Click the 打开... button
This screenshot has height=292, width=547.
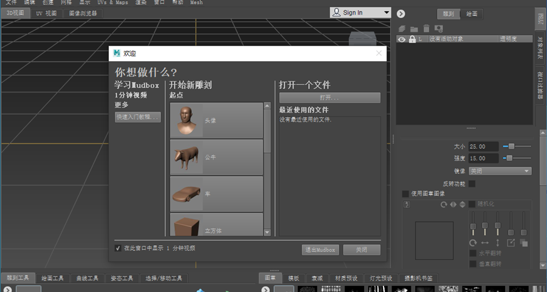[329, 98]
